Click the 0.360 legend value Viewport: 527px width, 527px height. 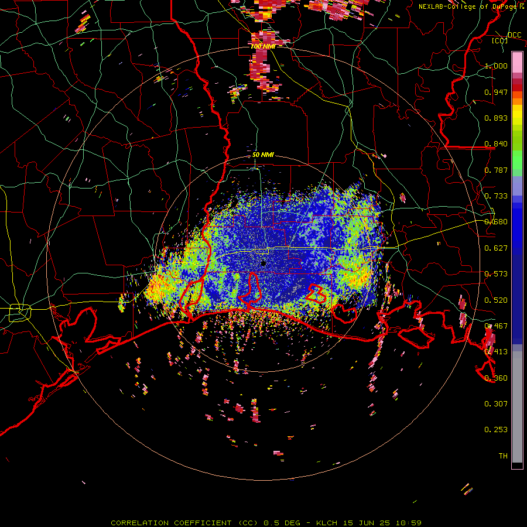(x=496, y=378)
